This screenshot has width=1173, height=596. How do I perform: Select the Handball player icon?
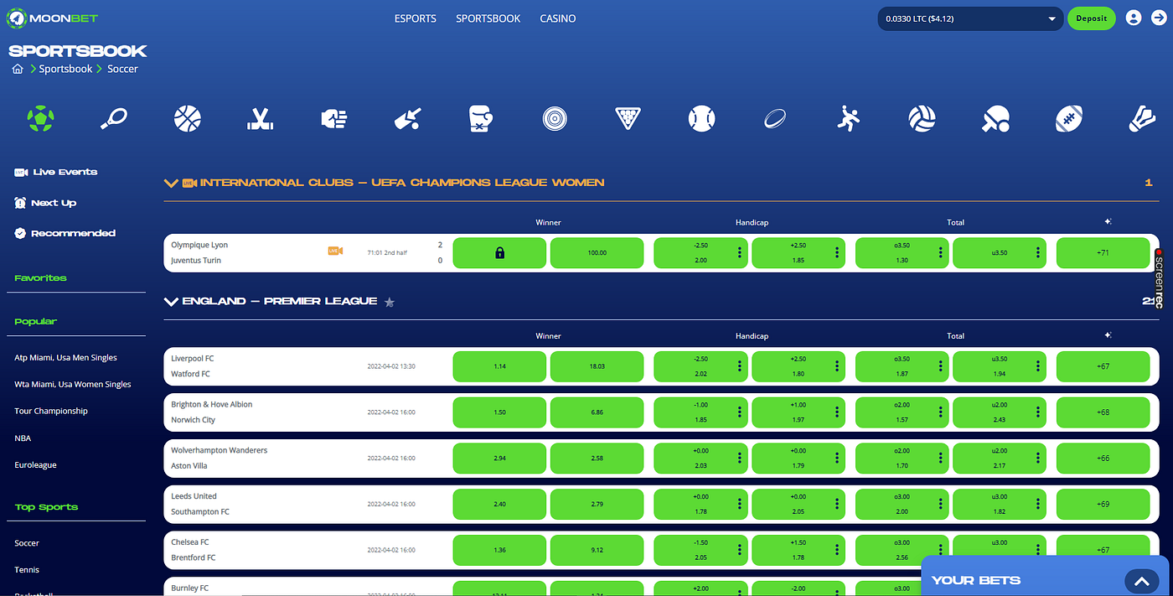848,118
